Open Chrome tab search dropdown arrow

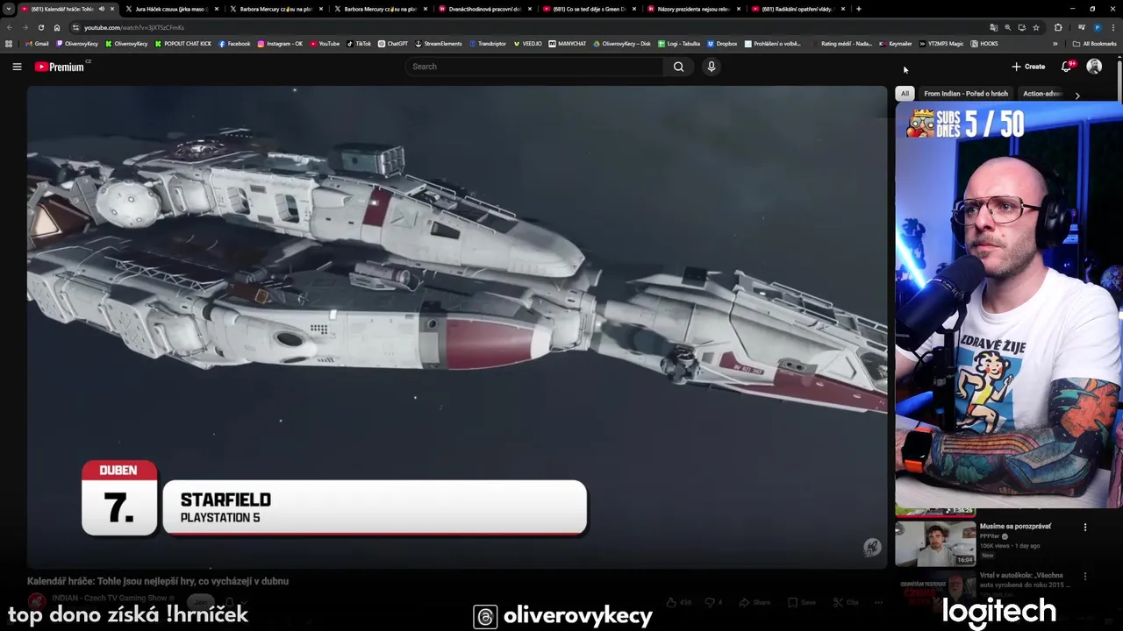(x=11, y=9)
